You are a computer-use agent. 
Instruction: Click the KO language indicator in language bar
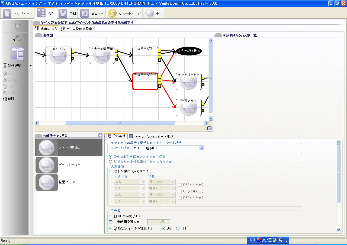click(x=252, y=240)
